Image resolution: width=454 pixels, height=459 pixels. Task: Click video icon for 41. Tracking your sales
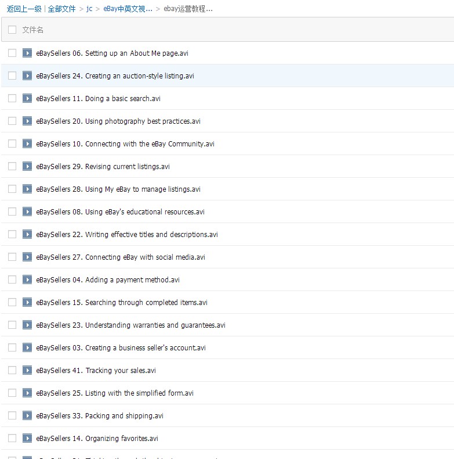click(27, 370)
